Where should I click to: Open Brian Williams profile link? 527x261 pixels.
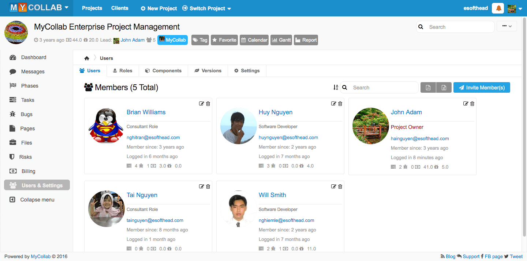(146, 112)
